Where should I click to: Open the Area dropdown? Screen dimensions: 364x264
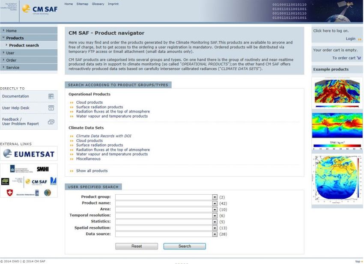coord(215,210)
